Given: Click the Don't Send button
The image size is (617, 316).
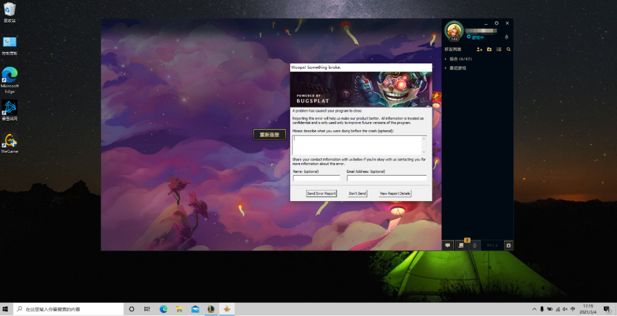Looking at the screenshot, I should tap(357, 193).
